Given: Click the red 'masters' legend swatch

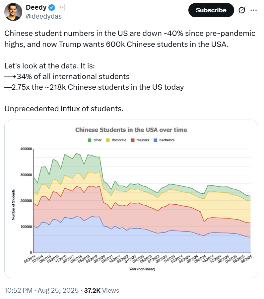Looking at the screenshot, I should [133, 140].
